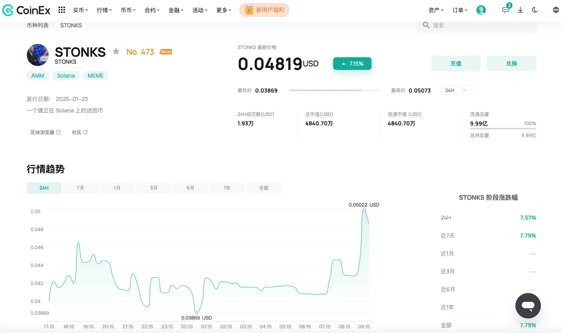
Task: Open the chat support bubble
Action: click(528, 306)
